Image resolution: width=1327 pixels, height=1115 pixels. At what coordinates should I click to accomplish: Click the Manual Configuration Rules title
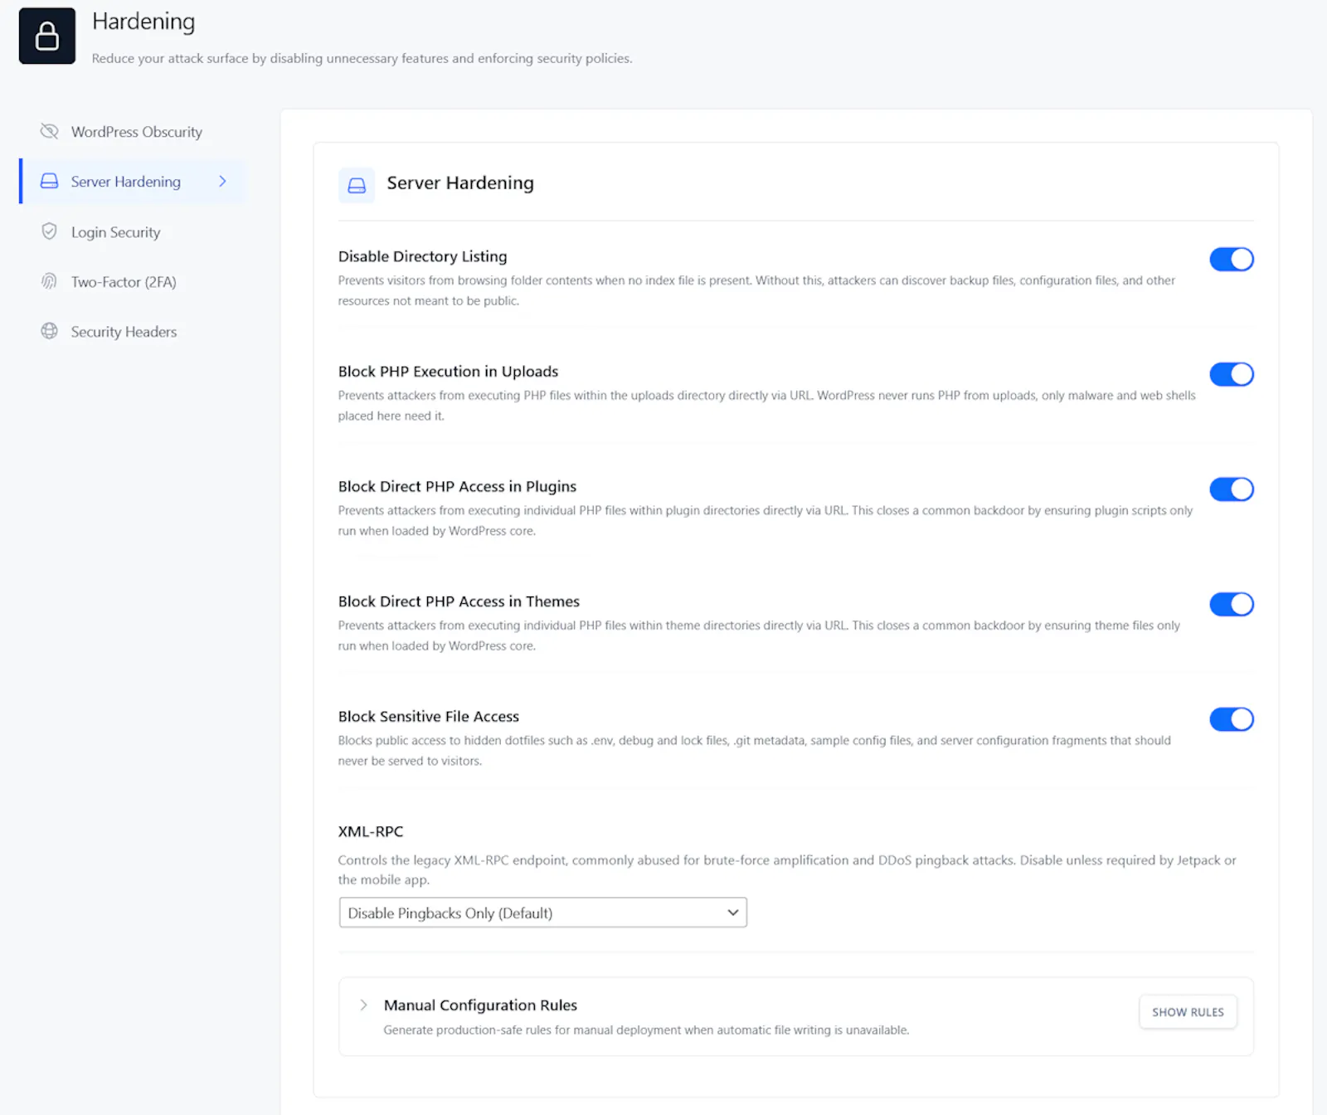[480, 1005]
